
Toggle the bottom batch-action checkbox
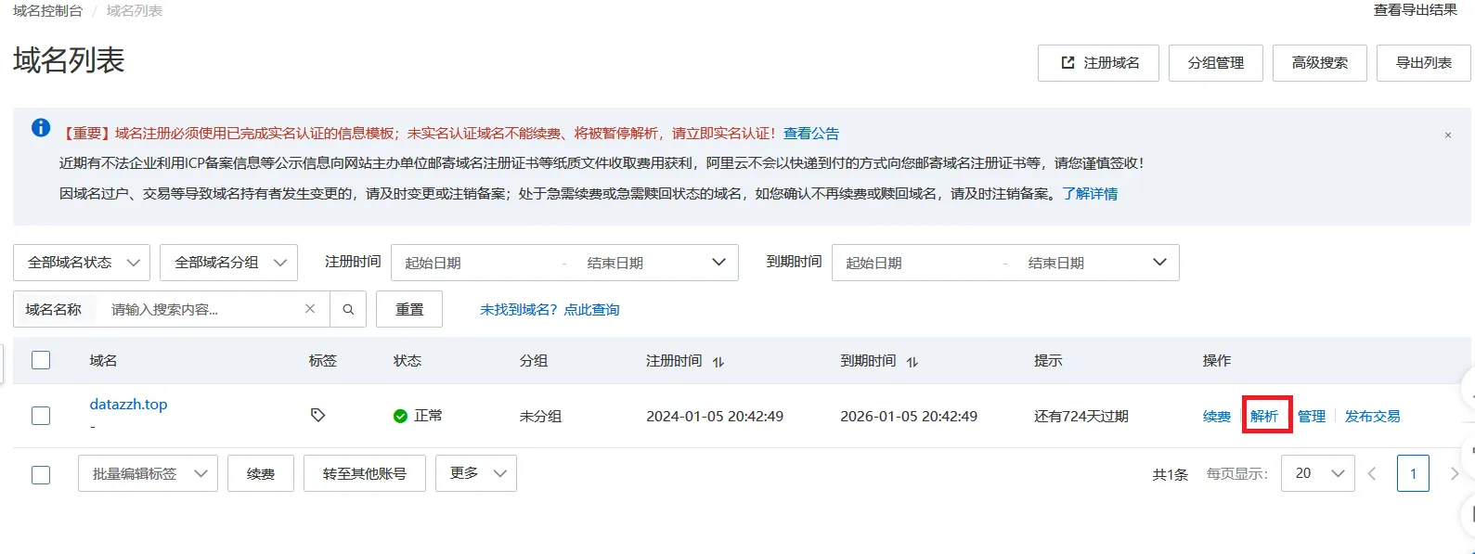(41, 474)
